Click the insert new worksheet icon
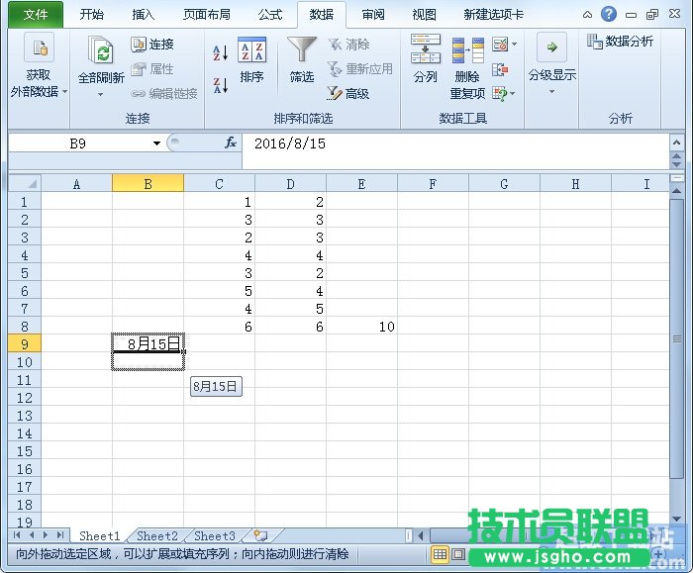This screenshot has width=693, height=573. [260, 536]
